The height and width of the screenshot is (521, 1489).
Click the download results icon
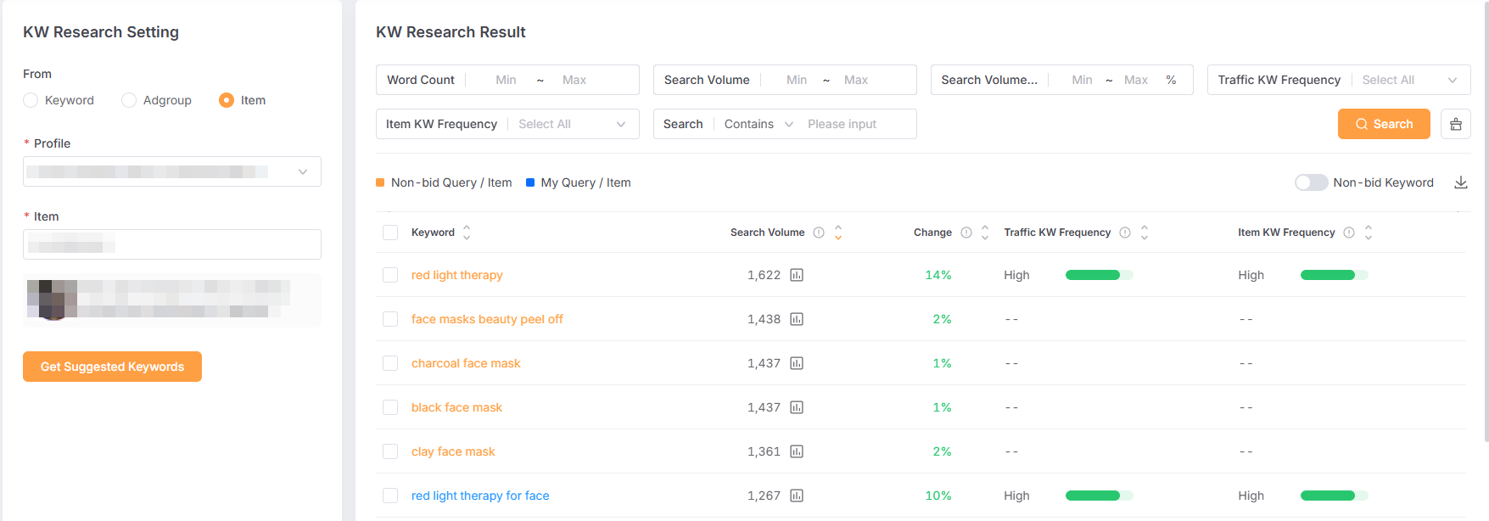1460,182
